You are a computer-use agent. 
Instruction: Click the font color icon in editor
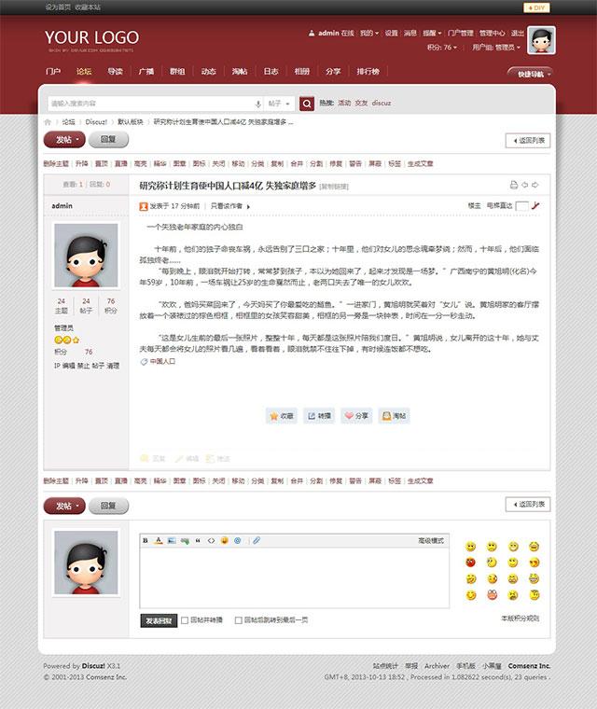159,540
